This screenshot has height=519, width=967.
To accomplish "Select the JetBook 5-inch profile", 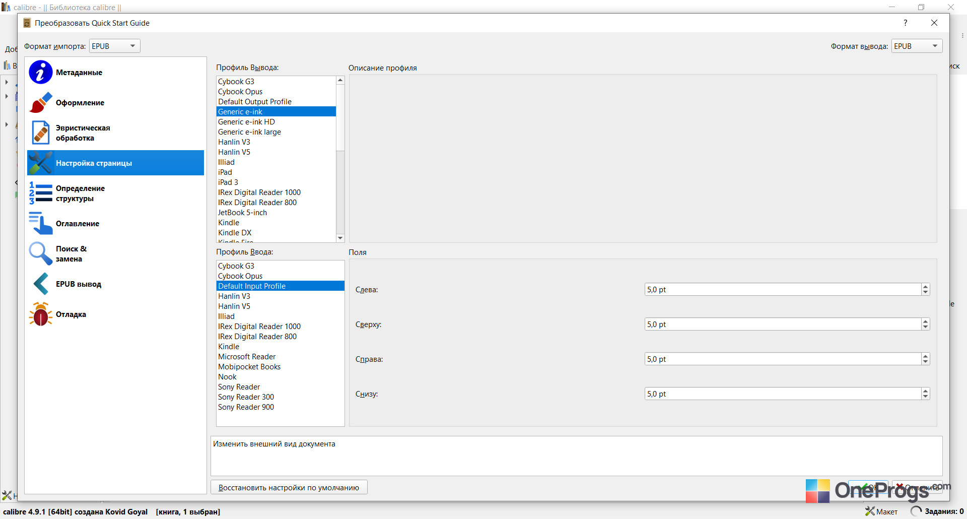I will pyautogui.click(x=276, y=212).
